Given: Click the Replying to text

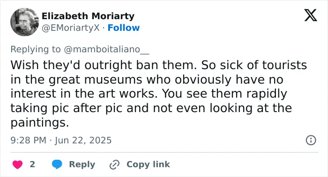Looking at the screenshot, I should coord(36,50).
